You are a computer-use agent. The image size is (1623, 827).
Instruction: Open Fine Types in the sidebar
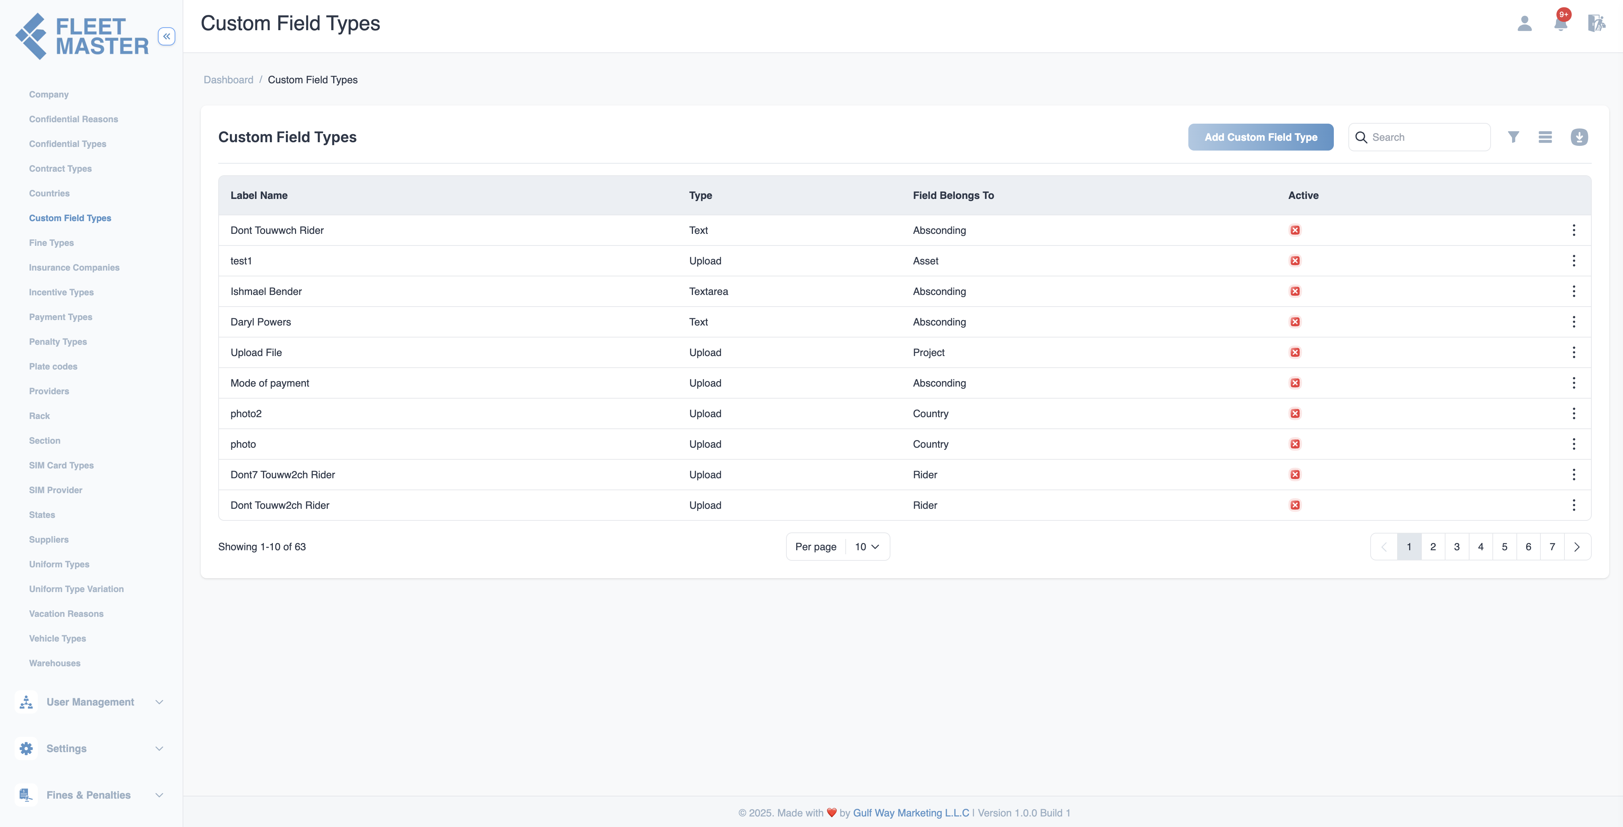tap(51, 243)
